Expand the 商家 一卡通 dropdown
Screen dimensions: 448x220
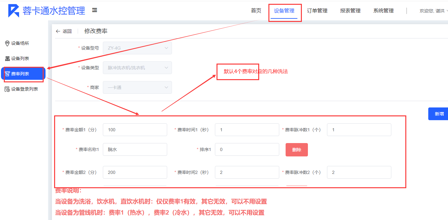click(x=137, y=87)
